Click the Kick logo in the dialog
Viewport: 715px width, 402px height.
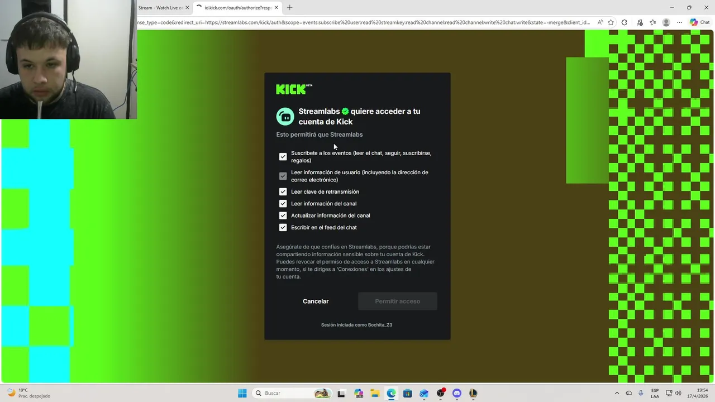[x=294, y=89]
